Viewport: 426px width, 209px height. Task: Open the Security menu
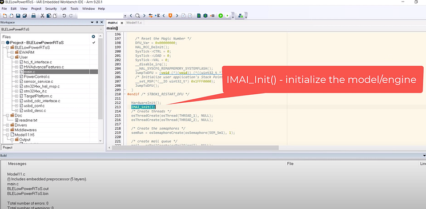tap(51, 9)
